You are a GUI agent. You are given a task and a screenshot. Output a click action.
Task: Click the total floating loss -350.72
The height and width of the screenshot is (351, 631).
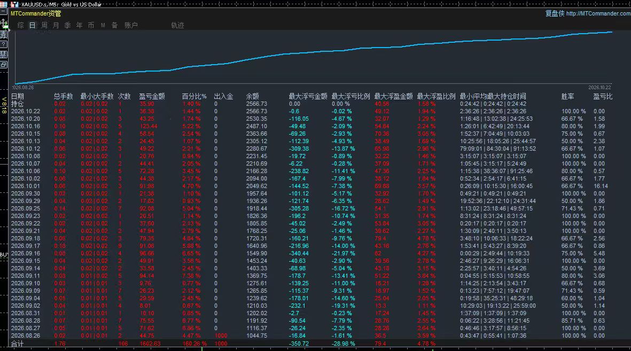coord(299,344)
